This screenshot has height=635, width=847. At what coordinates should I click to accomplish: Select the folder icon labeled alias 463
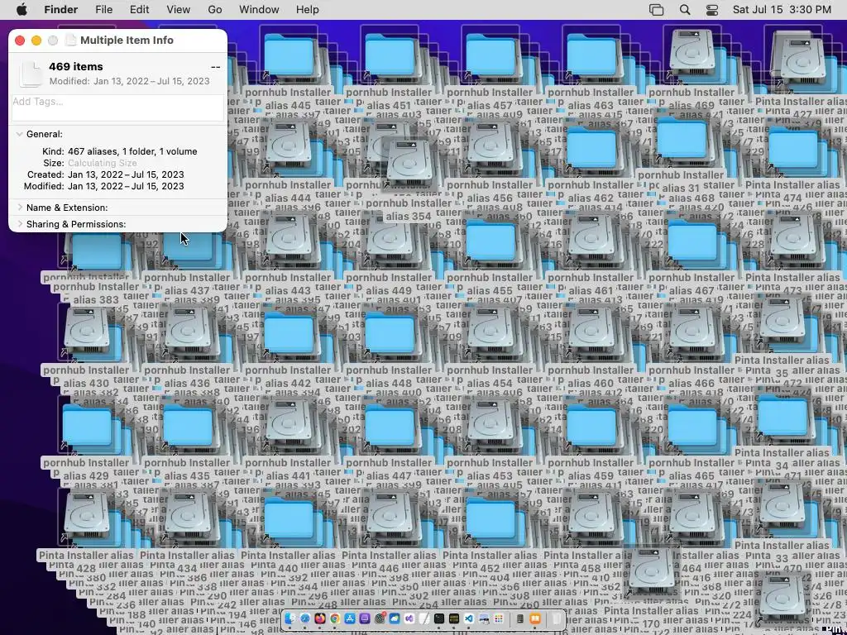tap(591, 56)
